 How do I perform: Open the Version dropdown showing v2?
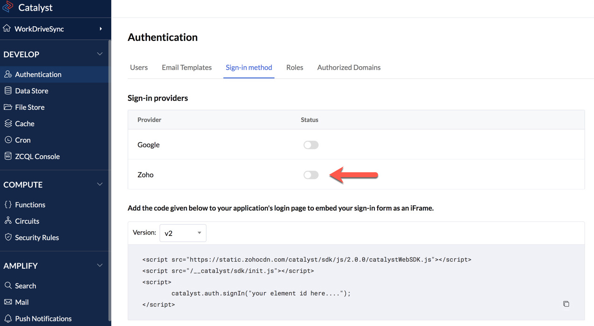pyautogui.click(x=183, y=233)
